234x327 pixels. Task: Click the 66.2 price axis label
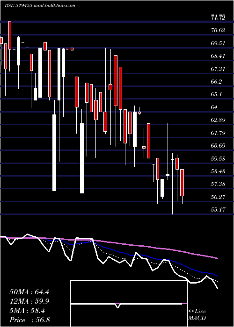[x=217, y=82]
